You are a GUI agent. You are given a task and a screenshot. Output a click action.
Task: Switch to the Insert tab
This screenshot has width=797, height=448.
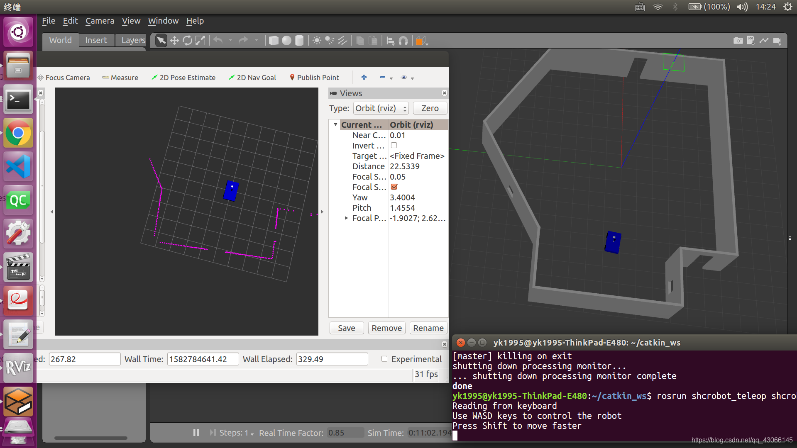pos(96,40)
